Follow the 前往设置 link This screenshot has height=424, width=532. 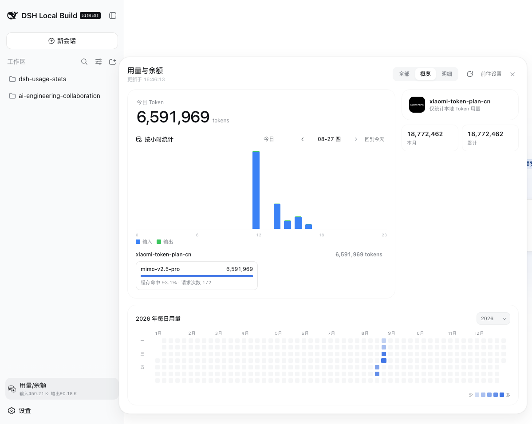coord(491,74)
